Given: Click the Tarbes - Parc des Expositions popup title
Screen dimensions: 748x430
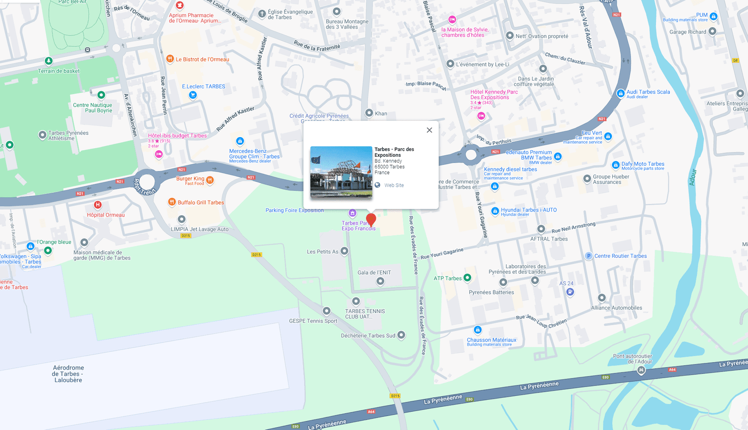Looking at the screenshot, I should click(394, 152).
